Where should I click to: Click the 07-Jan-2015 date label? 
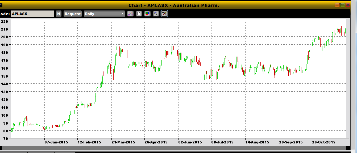tap(56, 142)
